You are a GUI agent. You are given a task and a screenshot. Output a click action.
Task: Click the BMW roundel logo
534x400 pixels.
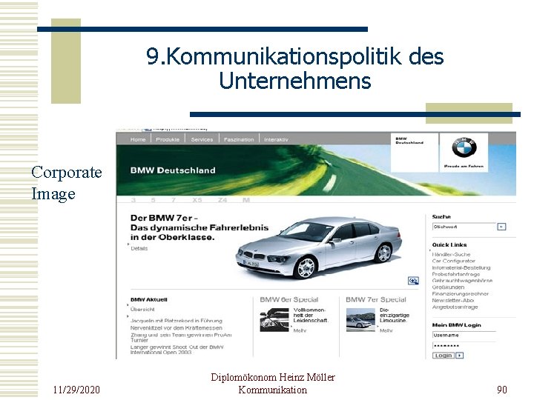464,147
